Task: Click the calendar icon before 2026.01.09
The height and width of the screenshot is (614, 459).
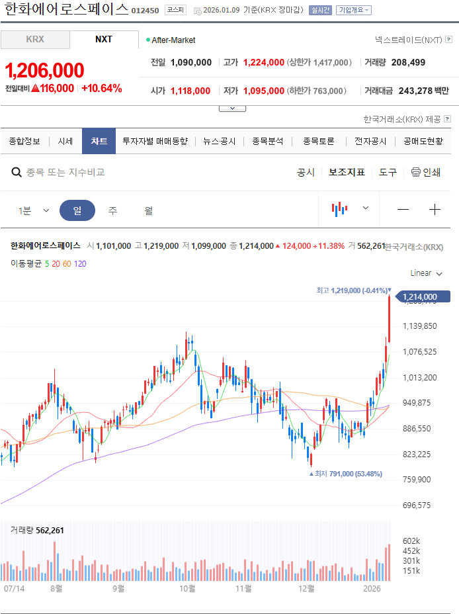Action: [x=198, y=11]
